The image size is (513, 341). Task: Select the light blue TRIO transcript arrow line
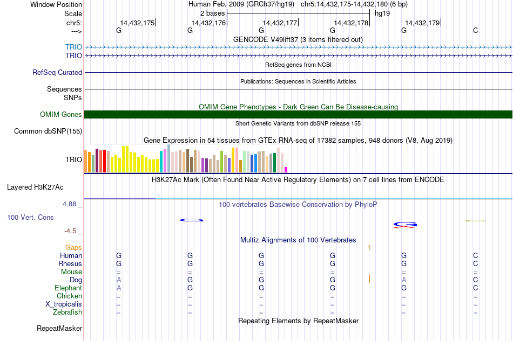tap(299, 47)
